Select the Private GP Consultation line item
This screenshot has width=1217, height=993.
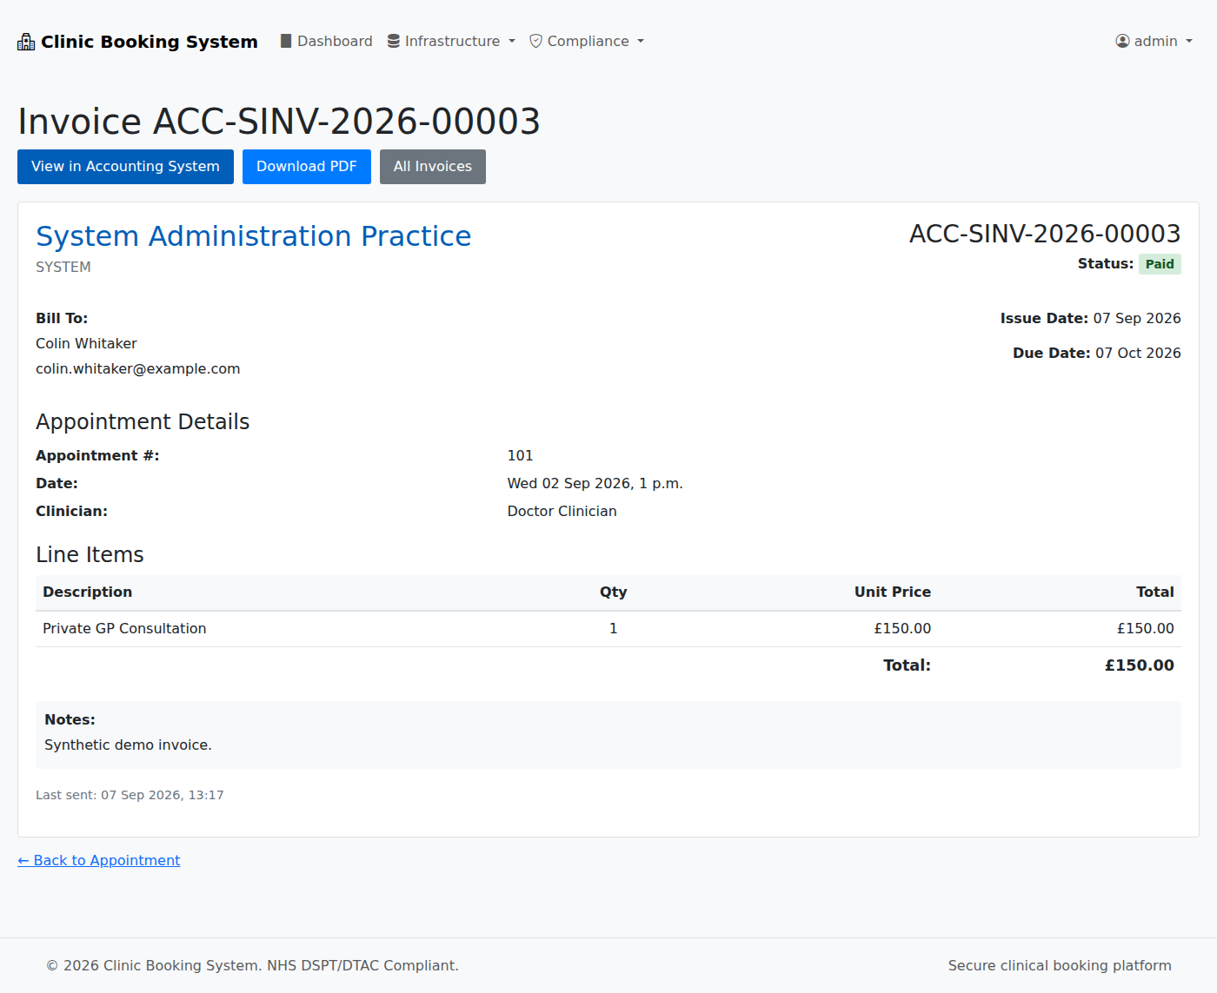[x=124, y=628]
